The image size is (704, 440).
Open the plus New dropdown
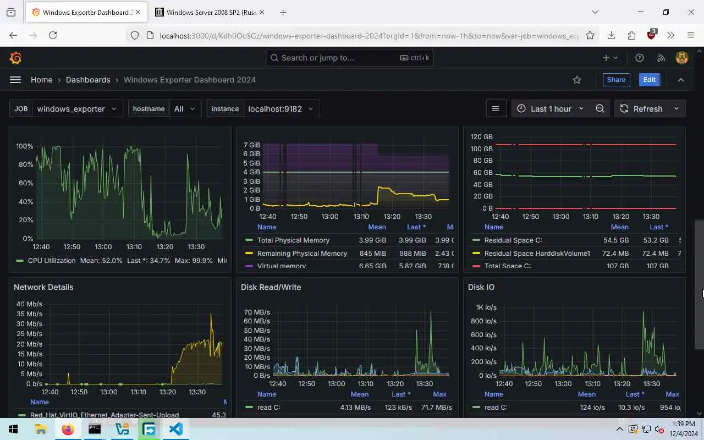[x=610, y=58]
